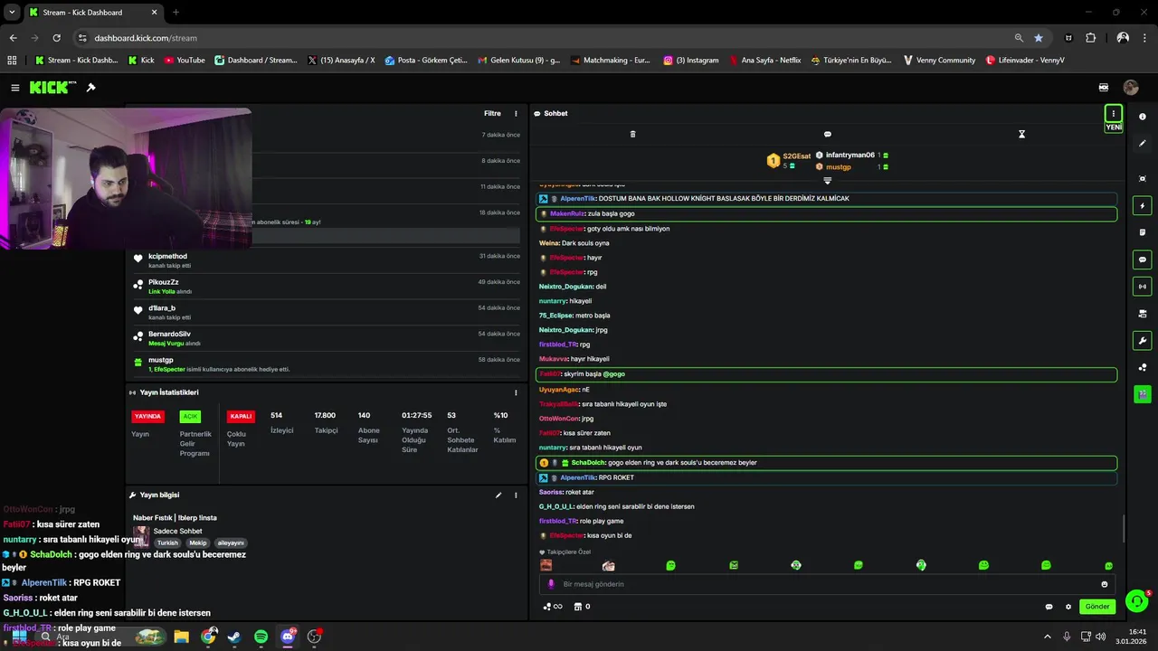This screenshot has width=1158, height=651.
Task: Open the YouTube bookmark
Action: click(x=185, y=61)
